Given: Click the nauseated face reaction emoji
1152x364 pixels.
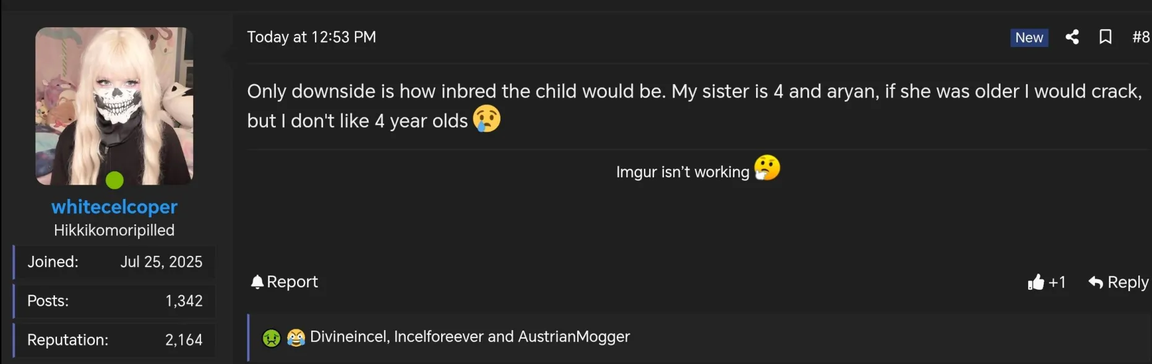Looking at the screenshot, I should point(271,337).
